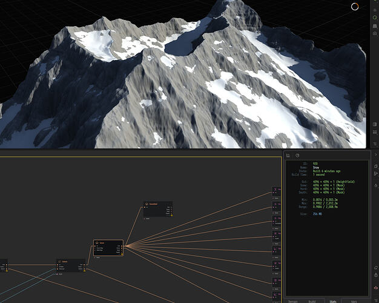The image size is (379, 303).
Task: Click the camera home icon in viewport sidebar
Action: pyautogui.click(x=375, y=34)
